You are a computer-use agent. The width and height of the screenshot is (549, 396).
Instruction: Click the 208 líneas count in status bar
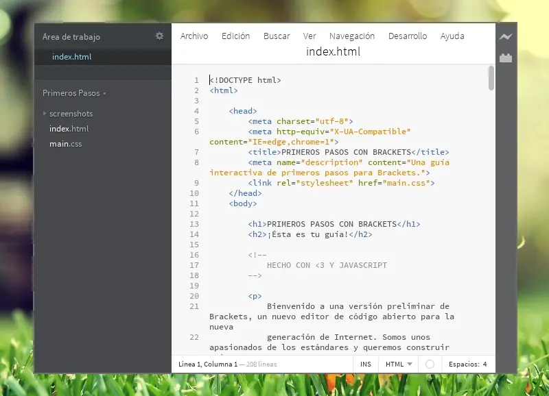point(261,364)
